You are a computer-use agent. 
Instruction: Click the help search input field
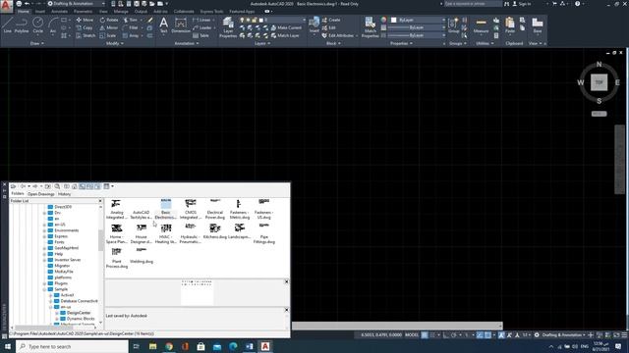tap(472, 4)
